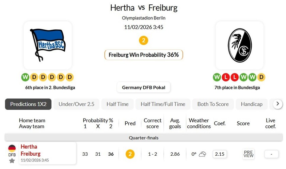Click the SC Freiburg crest logo
The image size is (286, 169).
point(239,45)
